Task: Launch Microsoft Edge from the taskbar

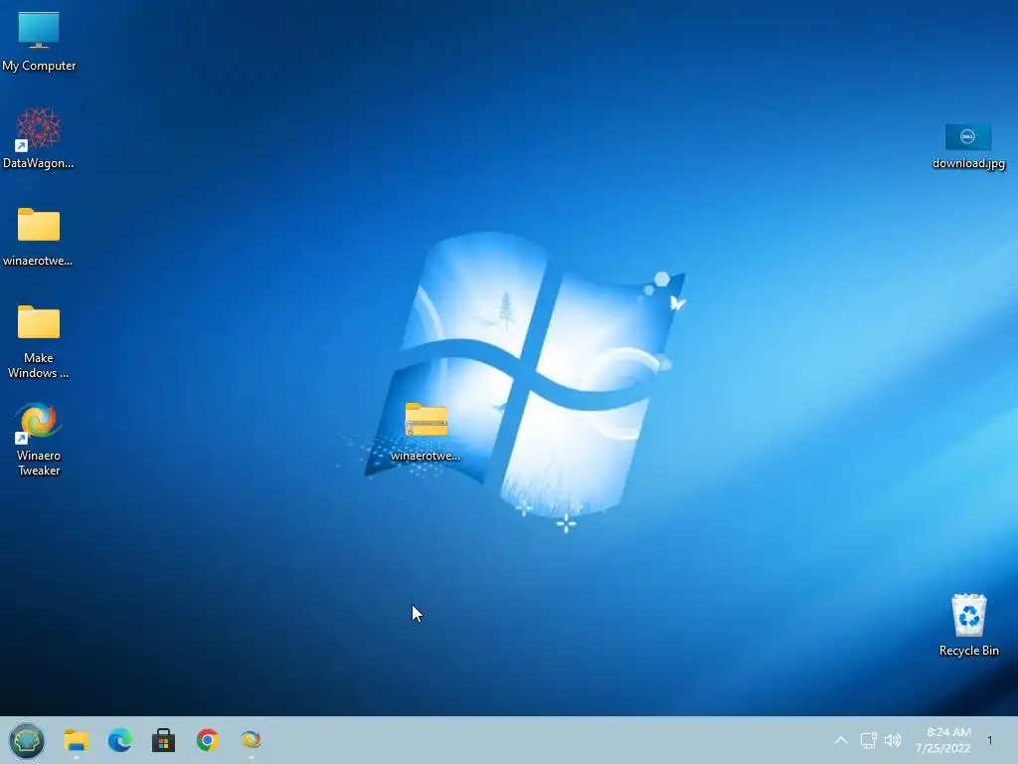Action: (120, 740)
